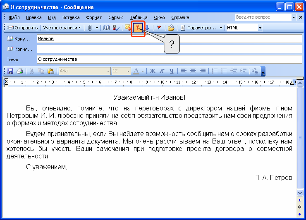306x220 pixels.
Task: Click the font color A icon
Action: [136, 71]
